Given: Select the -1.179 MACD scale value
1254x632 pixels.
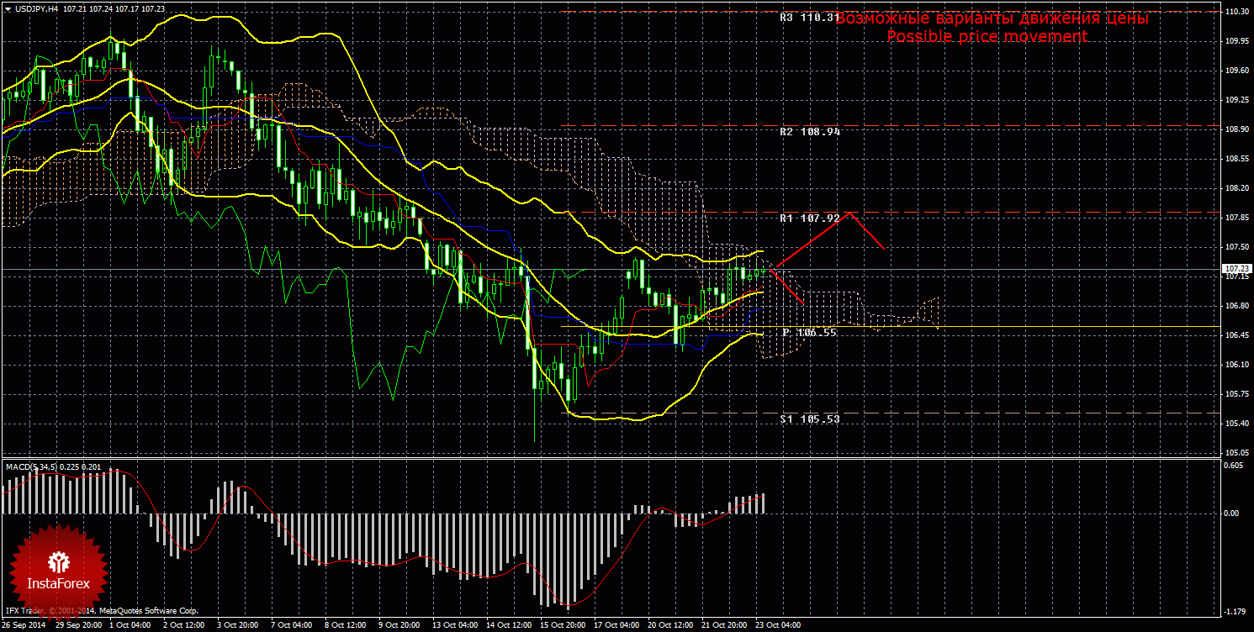Looking at the screenshot, I should click(1234, 612).
